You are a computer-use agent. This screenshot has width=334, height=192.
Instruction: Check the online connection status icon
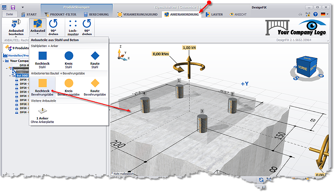308,14
